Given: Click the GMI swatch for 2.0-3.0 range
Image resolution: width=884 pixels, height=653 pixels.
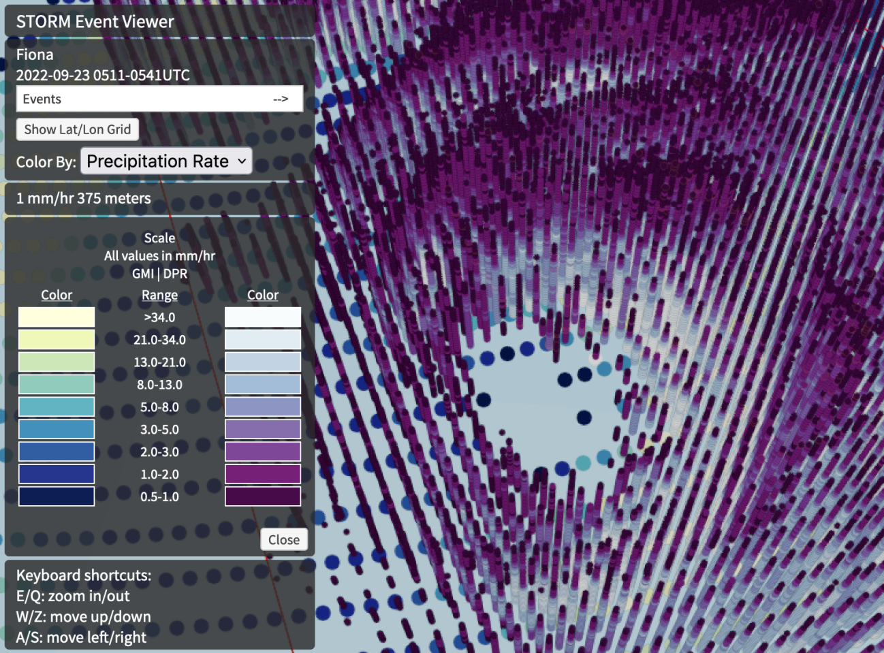Looking at the screenshot, I should click(57, 452).
